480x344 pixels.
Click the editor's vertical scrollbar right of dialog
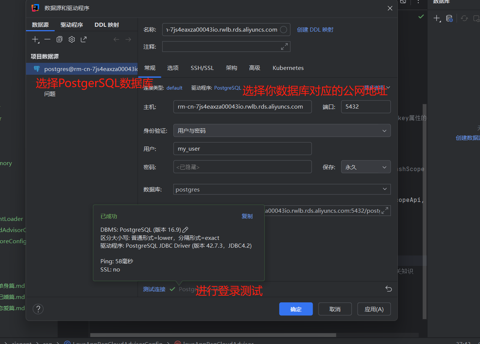[425, 212]
